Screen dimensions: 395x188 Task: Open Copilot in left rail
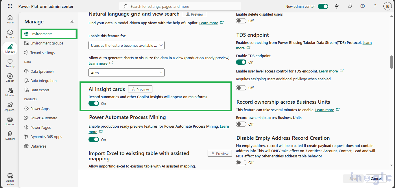[10, 78]
